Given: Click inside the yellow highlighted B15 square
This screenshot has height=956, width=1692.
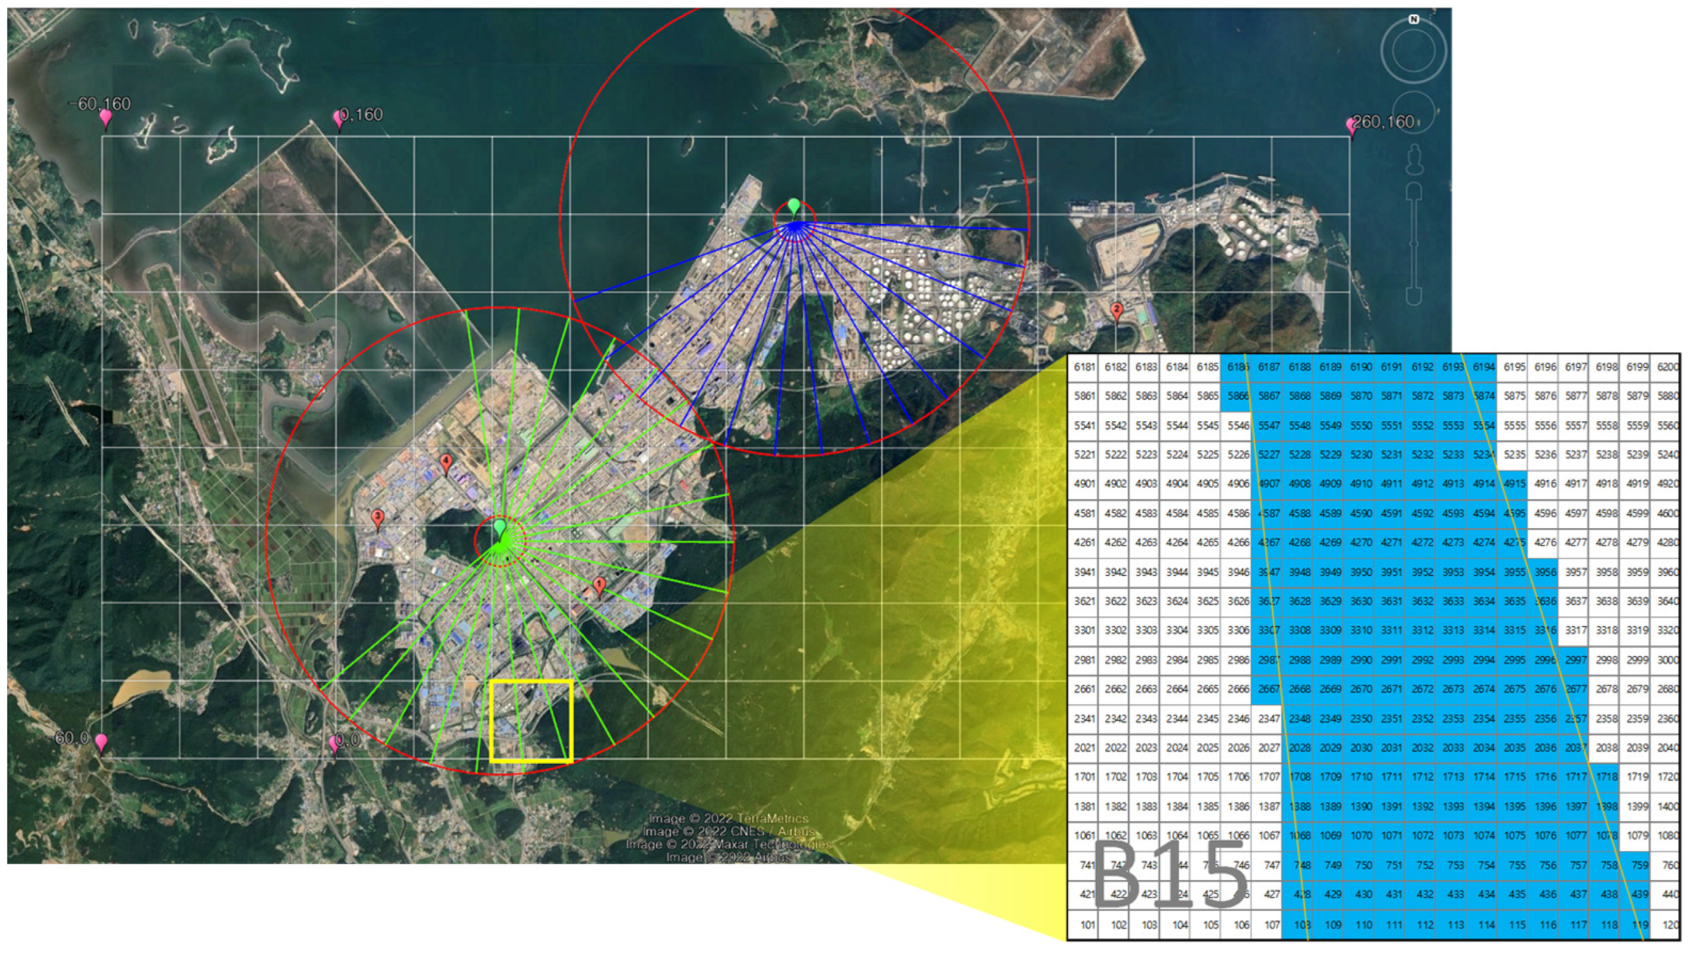Looking at the screenshot, I should (x=531, y=721).
